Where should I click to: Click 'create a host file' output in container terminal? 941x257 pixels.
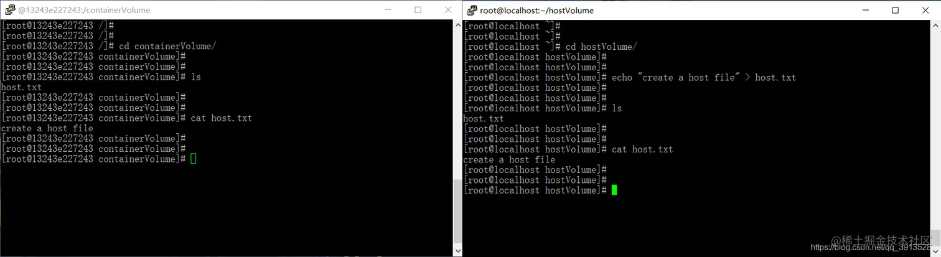coord(47,128)
